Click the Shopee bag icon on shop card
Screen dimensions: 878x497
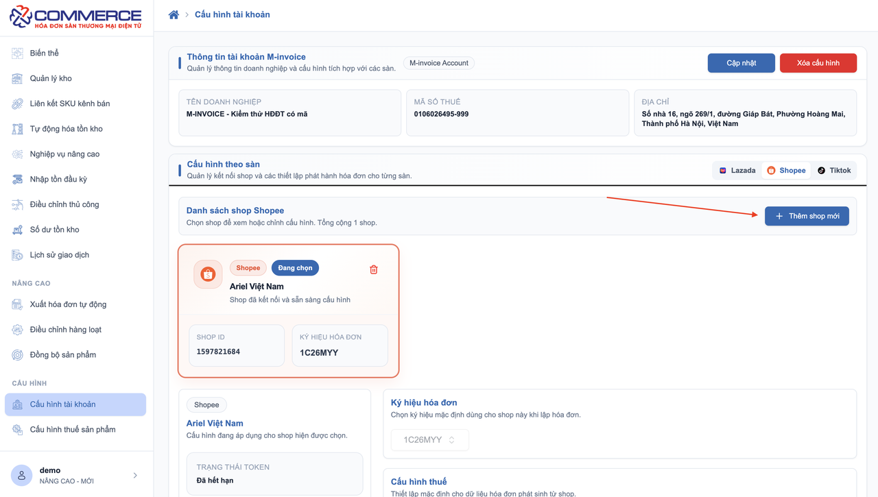pyautogui.click(x=208, y=274)
